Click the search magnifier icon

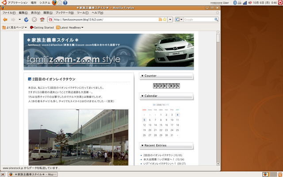click(216, 19)
